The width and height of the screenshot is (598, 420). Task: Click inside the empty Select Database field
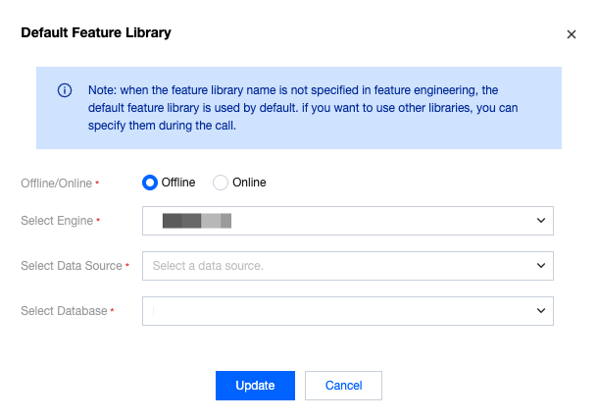tap(333, 311)
